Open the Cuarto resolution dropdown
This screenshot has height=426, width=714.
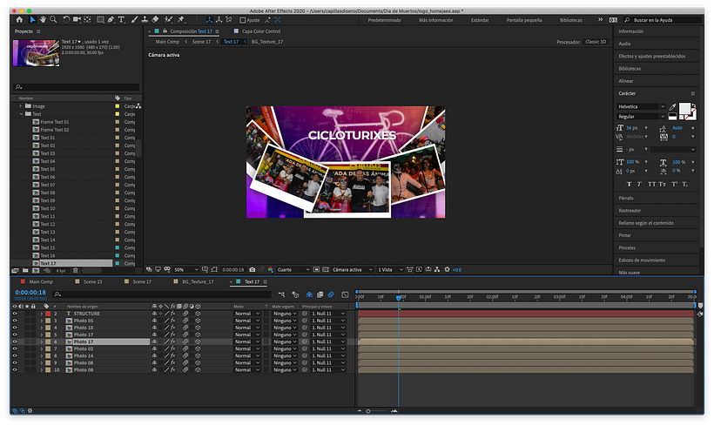click(x=293, y=270)
